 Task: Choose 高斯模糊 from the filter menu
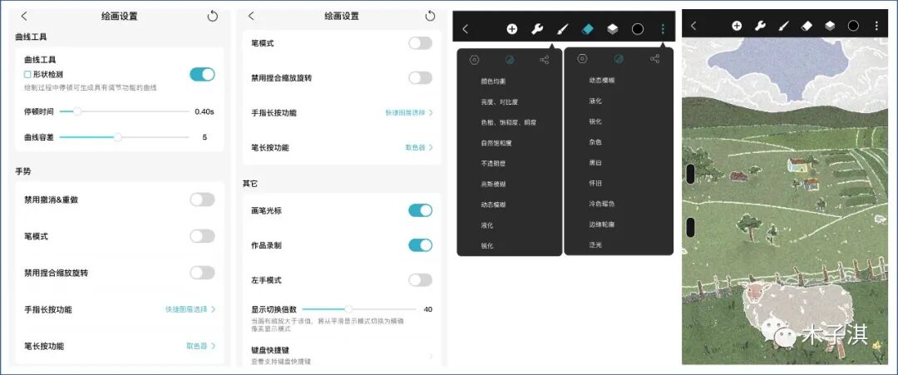pyautogui.click(x=493, y=185)
